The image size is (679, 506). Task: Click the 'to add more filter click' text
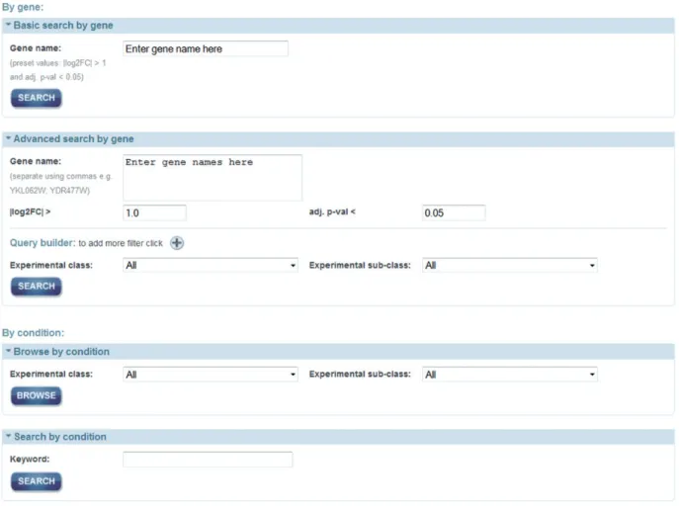[121, 243]
